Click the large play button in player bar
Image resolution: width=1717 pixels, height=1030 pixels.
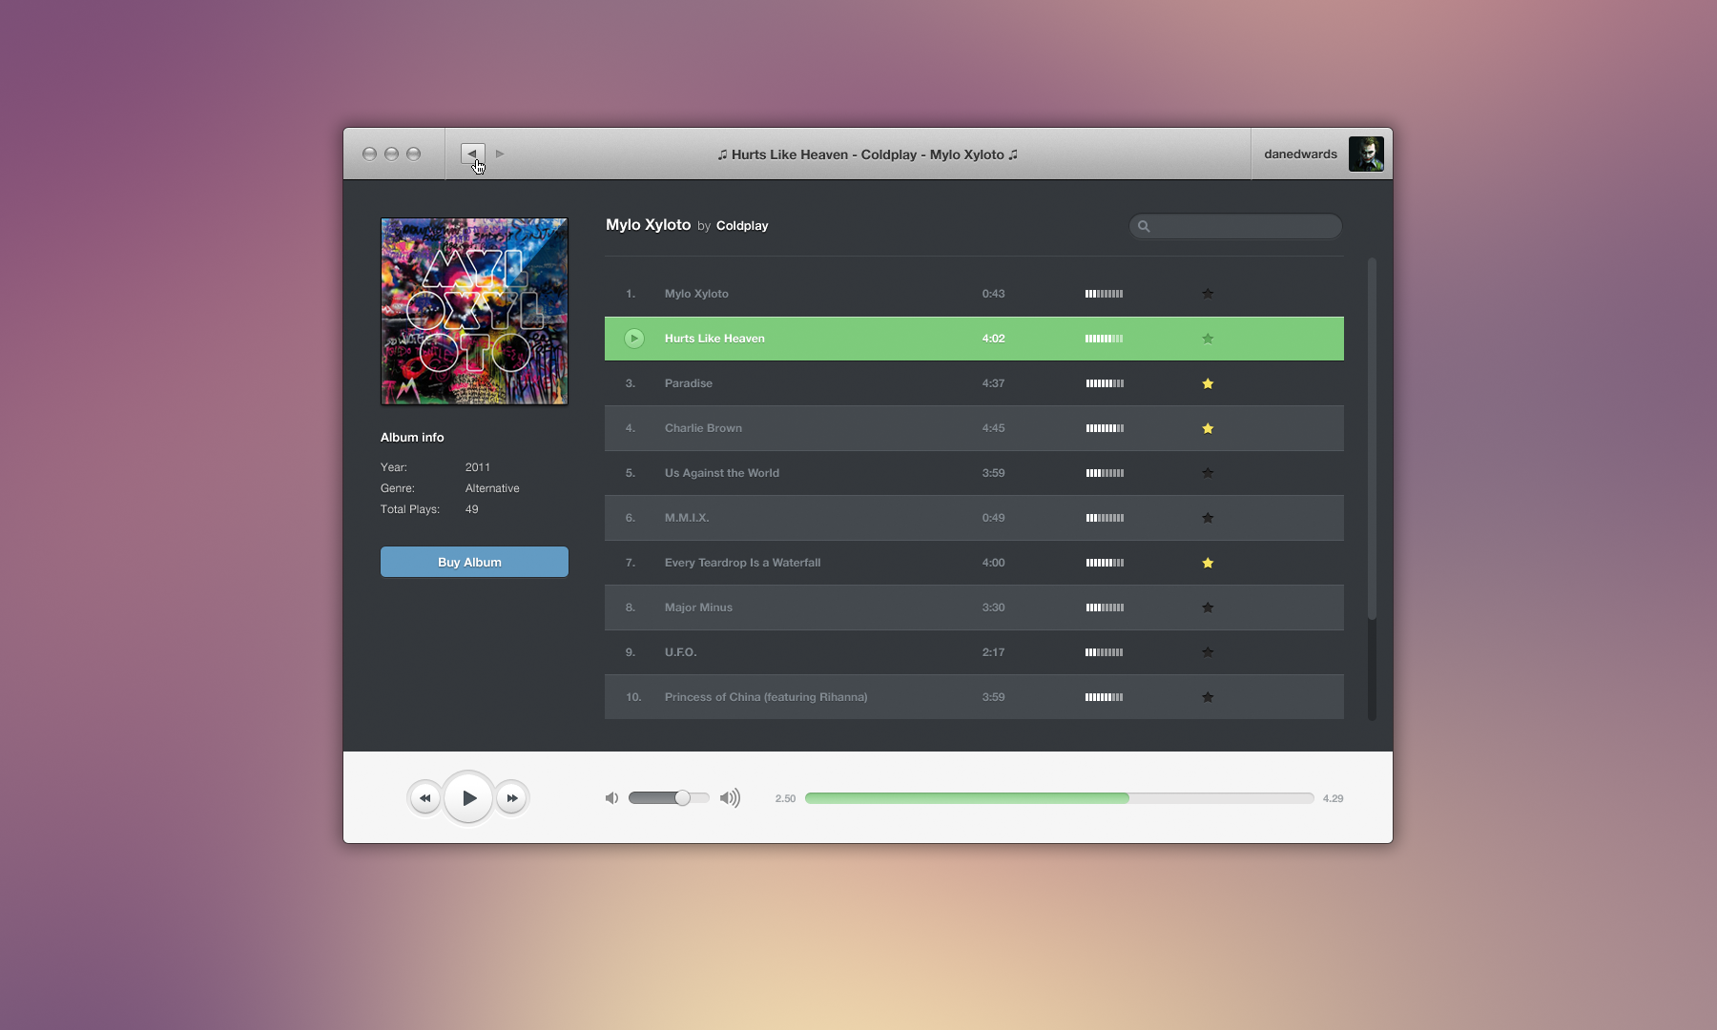coord(468,798)
